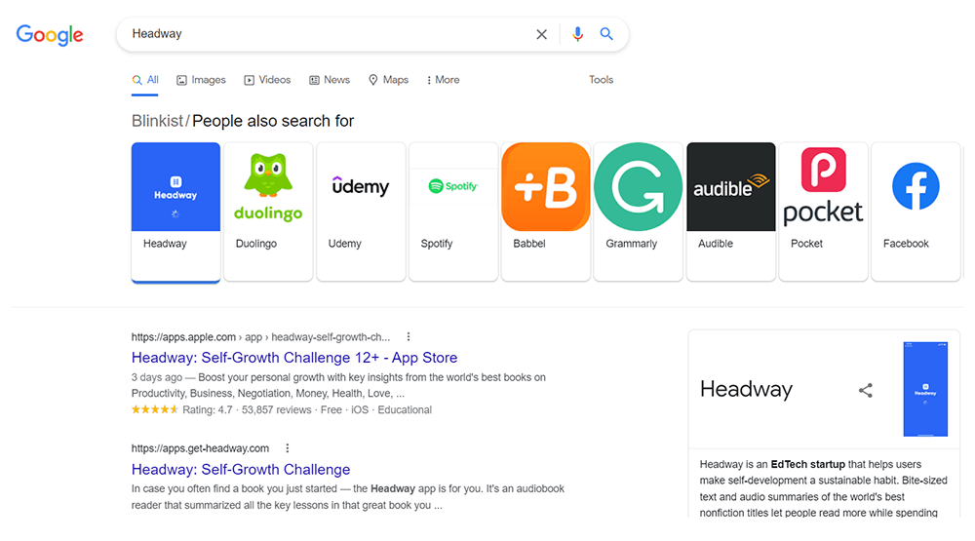Viewport: 975px width, 541px height.
Task: Open the Maps tab
Action: coord(388,80)
